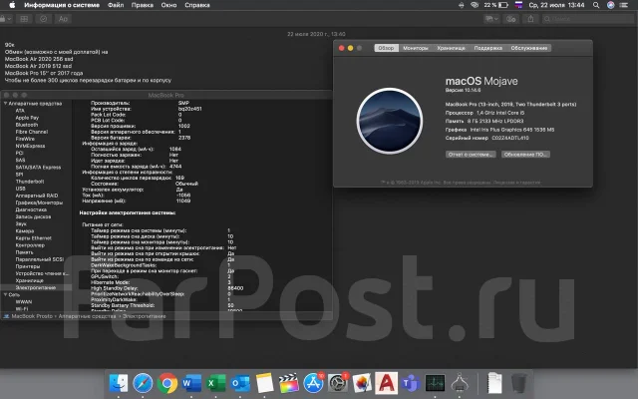Open Aa text format in Notes

[x=63, y=19]
